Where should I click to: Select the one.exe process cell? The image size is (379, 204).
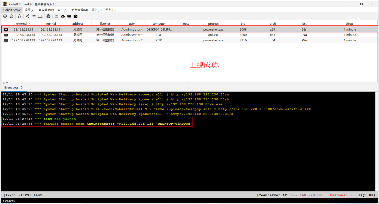click(x=213, y=35)
